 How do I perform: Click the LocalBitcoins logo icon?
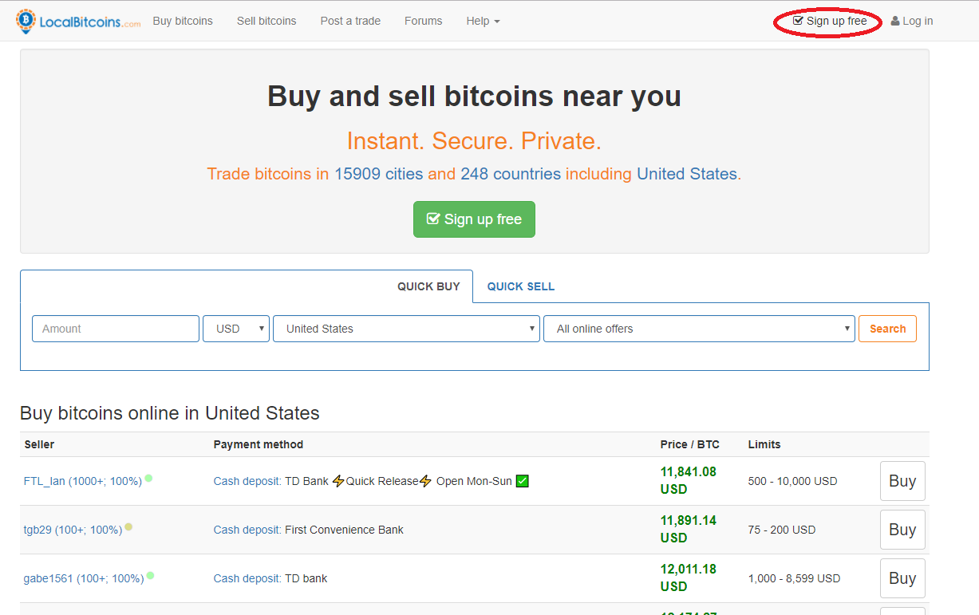tap(26, 22)
